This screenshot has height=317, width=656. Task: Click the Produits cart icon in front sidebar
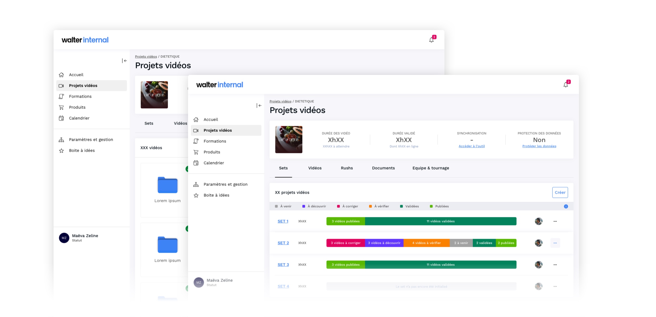[x=196, y=152]
